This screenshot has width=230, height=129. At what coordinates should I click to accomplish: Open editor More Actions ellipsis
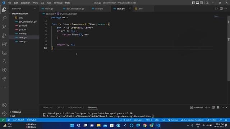click(x=226, y=9)
